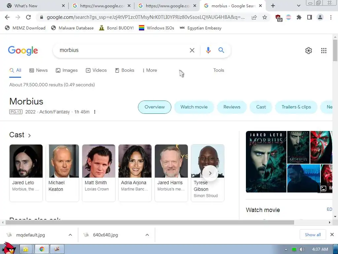Select the Videos search tab
The image size is (338, 254).
pos(96,70)
